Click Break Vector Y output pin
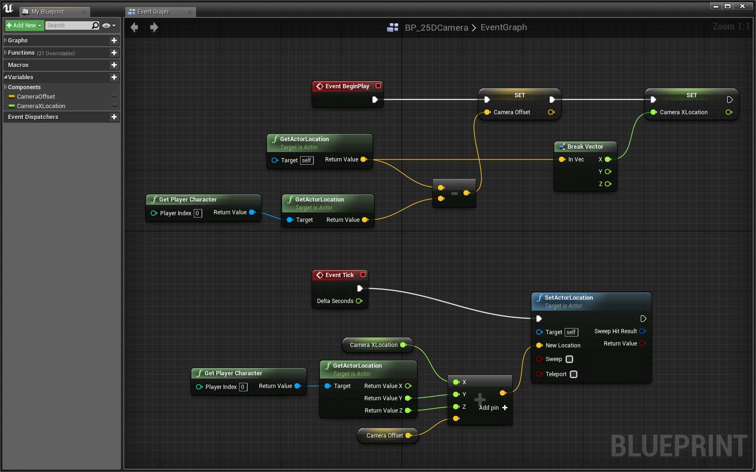This screenshot has height=472, width=756. [x=608, y=172]
